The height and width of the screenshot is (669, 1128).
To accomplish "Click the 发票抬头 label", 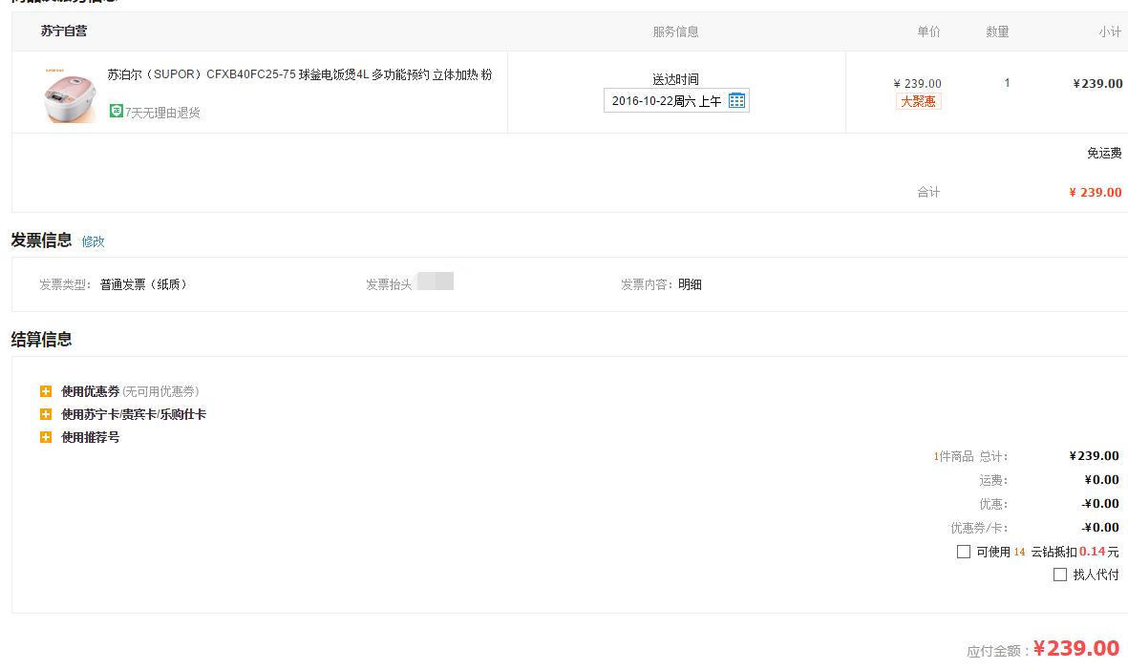I will [389, 284].
